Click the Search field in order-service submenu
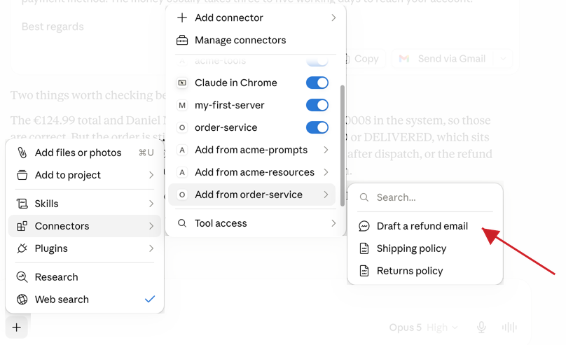The height and width of the screenshot is (345, 566). pos(425,197)
